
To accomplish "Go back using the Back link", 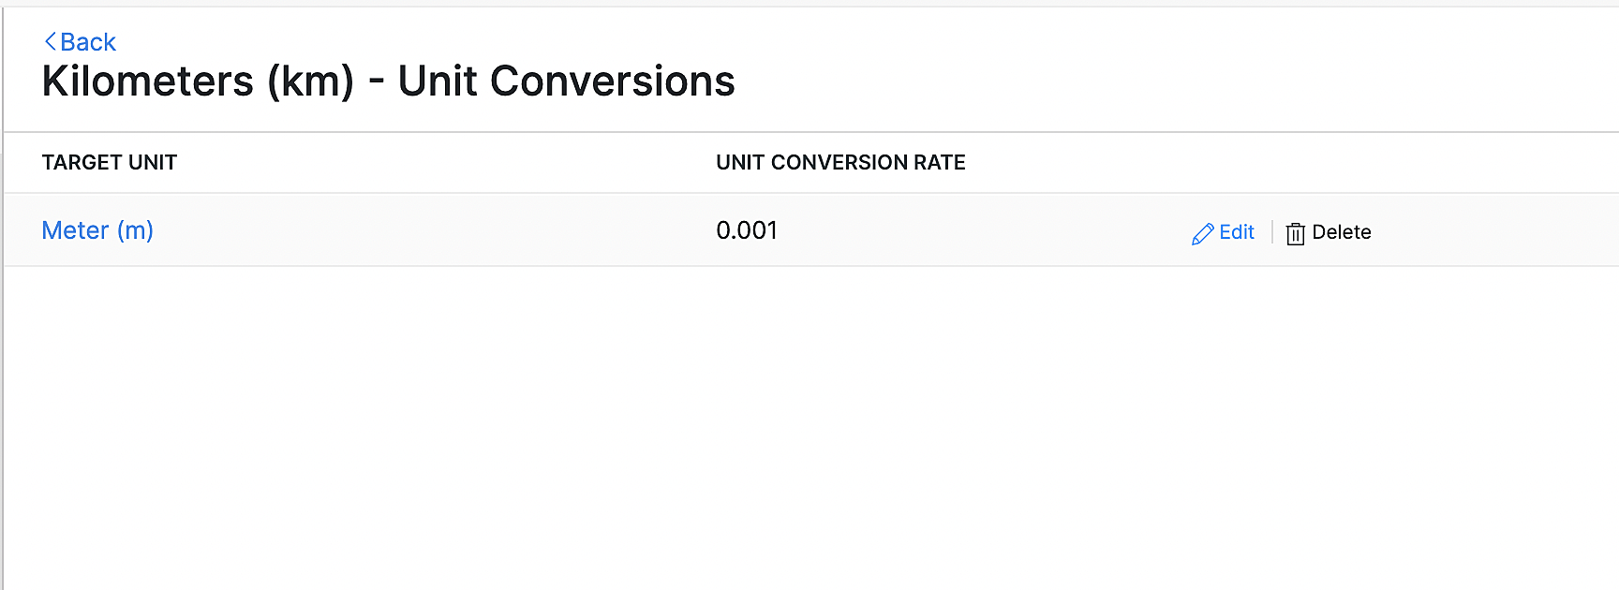I will coord(87,42).
